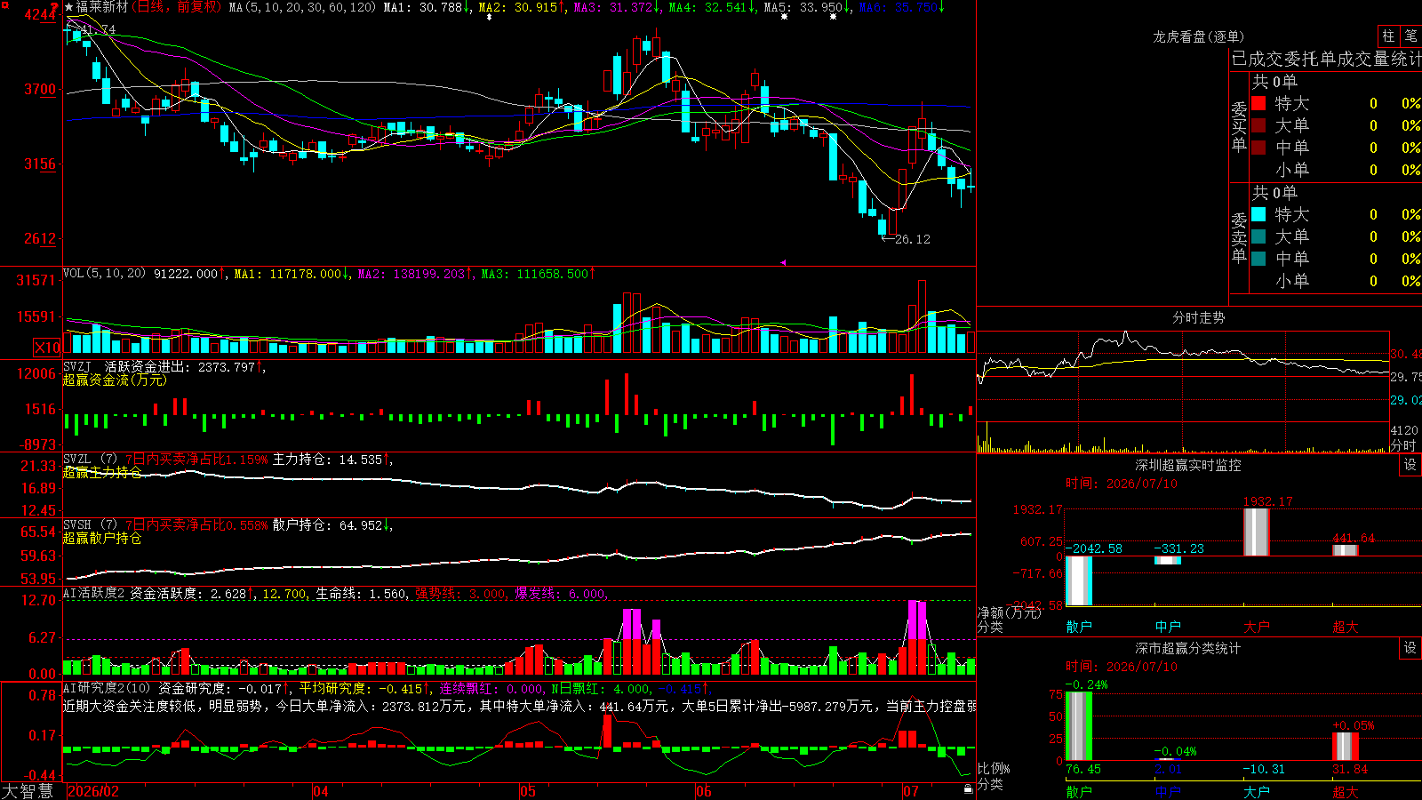The image size is (1422, 800).
Task: Click the 05 month marker on timeline
Action: 528,791
